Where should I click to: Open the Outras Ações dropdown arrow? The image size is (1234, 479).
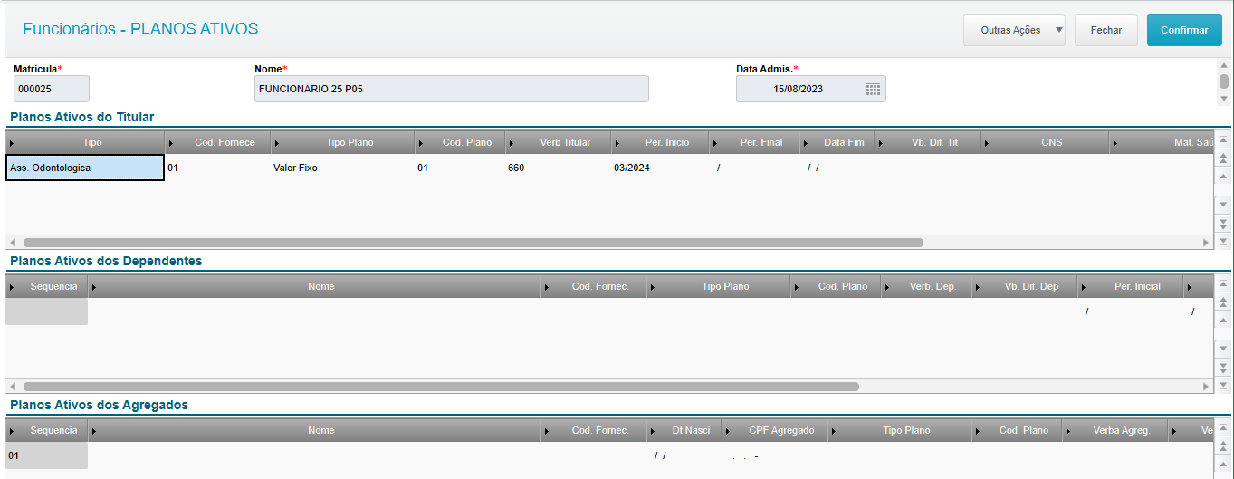coord(1058,30)
